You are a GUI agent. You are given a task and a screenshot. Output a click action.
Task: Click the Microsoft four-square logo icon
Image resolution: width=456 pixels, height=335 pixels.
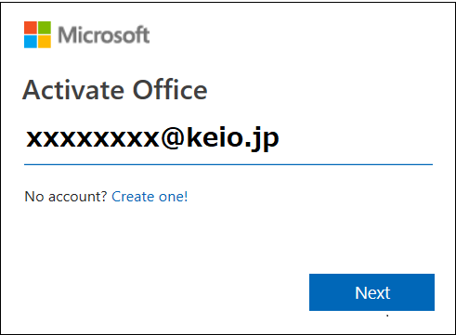tap(37, 34)
